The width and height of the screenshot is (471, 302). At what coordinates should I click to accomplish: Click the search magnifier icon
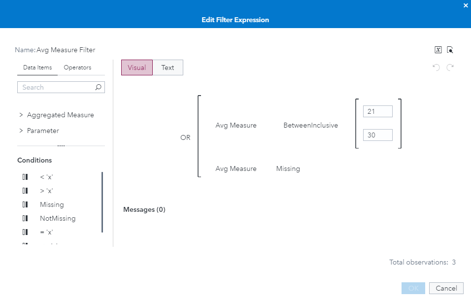pyautogui.click(x=98, y=87)
